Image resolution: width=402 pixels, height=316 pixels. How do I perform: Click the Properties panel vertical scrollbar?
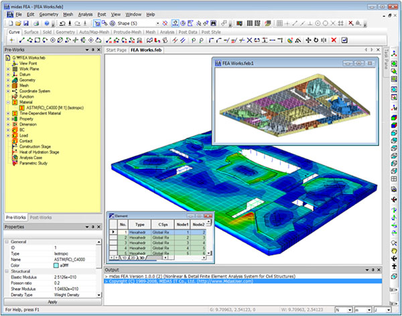[99, 268]
